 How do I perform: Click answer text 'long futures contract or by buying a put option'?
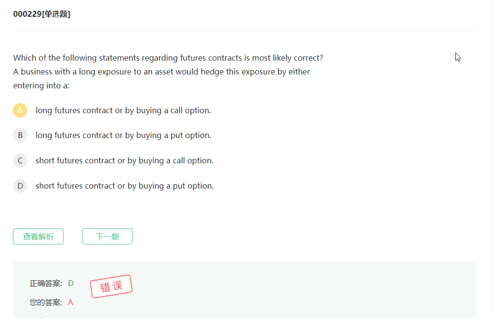[x=123, y=135]
